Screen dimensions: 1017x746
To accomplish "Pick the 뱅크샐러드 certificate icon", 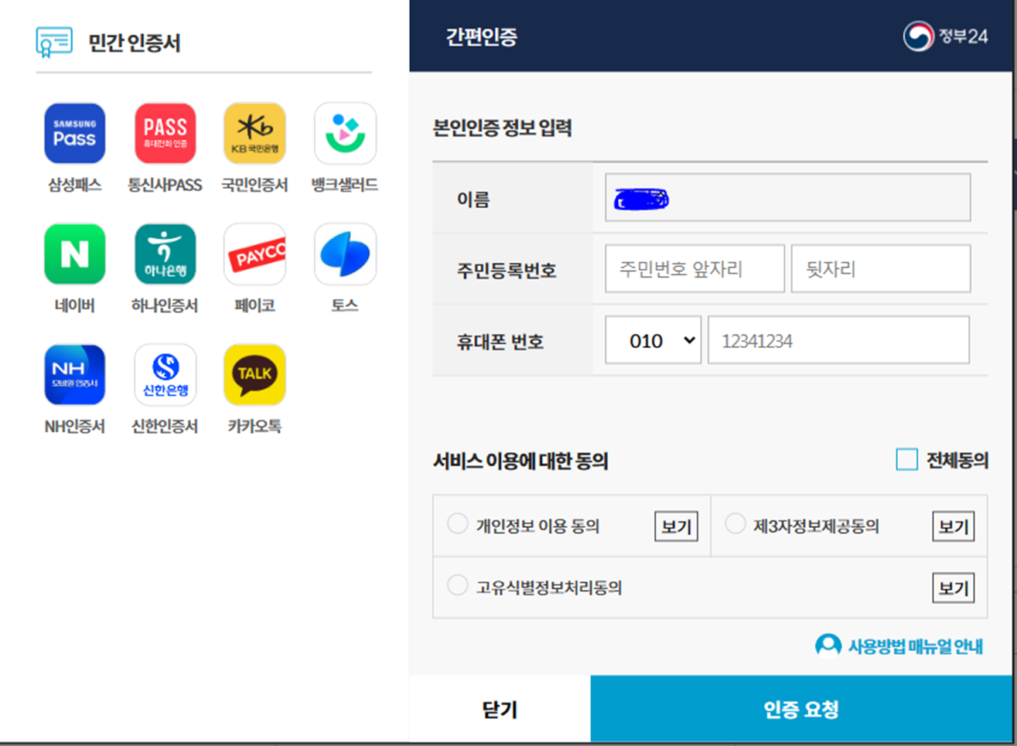I will point(345,134).
